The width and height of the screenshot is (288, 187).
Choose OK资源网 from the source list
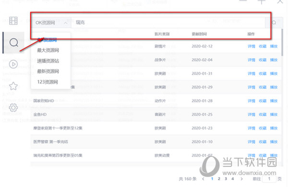47,40
